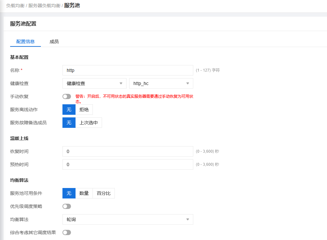Toggle 综合考虑其它调度结果 switch
The height and width of the screenshot is (240, 327).
coord(67,232)
